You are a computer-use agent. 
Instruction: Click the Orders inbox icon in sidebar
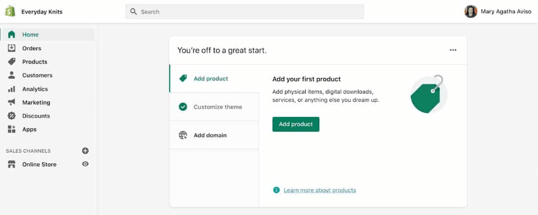pyautogui.click(x=12, y=48)
